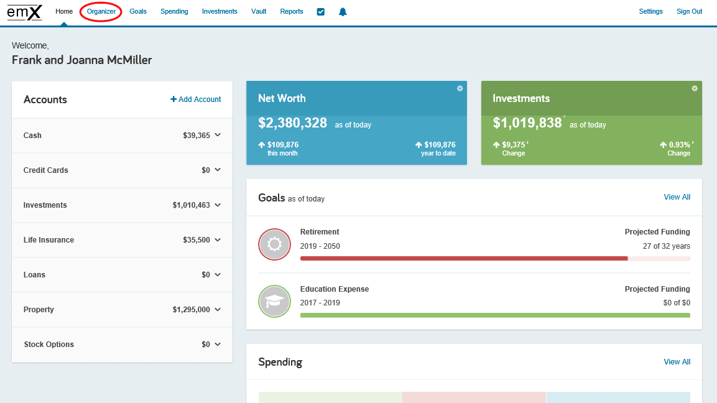717x403 pixels.
Task: Open Investments widget settings gear
Action: pyautogui.click(x=694, y=88)
